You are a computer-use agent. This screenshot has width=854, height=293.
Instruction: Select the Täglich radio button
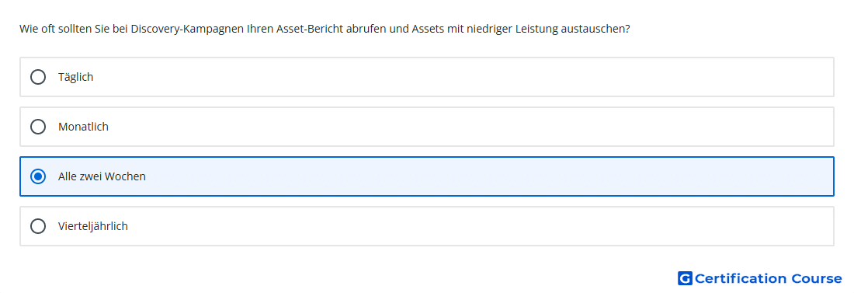[38, 77]
